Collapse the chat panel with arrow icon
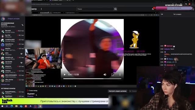The width and height of the screenshot is (195, 110). (162, 14)
